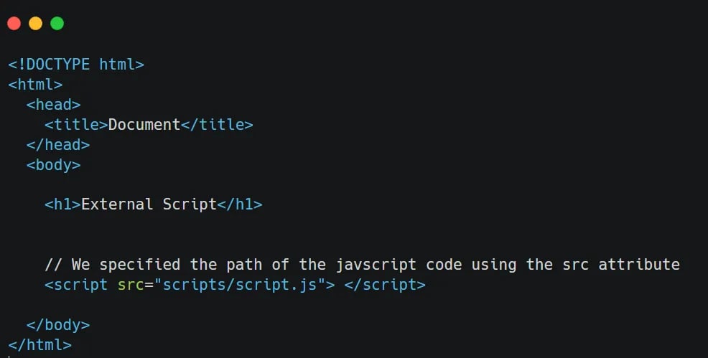
Task: Click the comment about the src attribute
Action: pos(362,265)
